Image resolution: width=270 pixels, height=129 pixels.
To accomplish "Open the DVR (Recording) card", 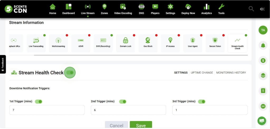I will (103, 43).
